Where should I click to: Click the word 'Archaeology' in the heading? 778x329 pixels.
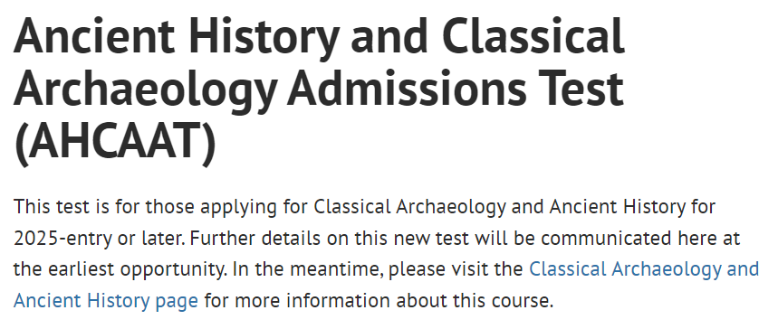[x=144, y=89]
